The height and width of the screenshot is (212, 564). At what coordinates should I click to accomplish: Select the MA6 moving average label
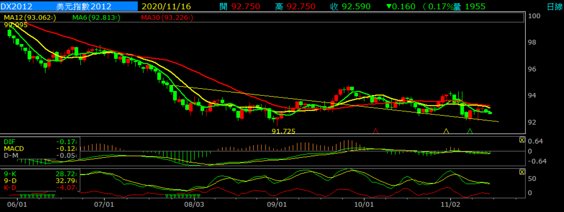(x=96, y=18)
